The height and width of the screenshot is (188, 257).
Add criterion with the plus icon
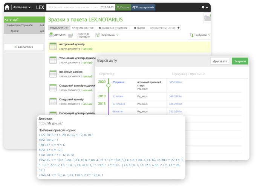click(x=179, y=28)
